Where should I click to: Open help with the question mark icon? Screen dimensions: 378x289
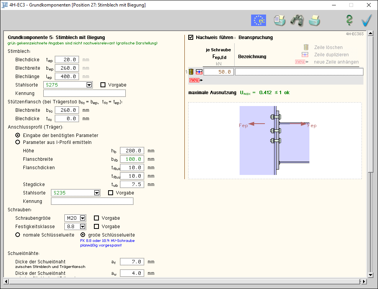349,20
